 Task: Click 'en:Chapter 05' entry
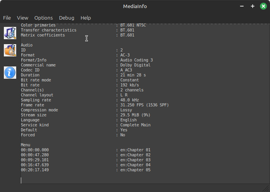(135, 170)
